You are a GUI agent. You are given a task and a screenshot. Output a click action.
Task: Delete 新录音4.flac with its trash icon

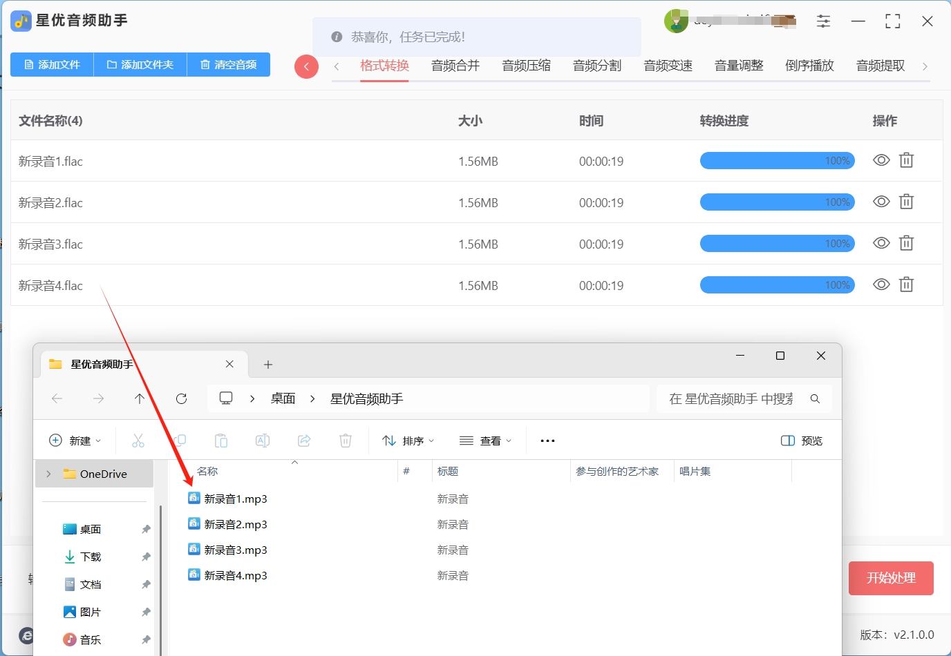(906, 284)
